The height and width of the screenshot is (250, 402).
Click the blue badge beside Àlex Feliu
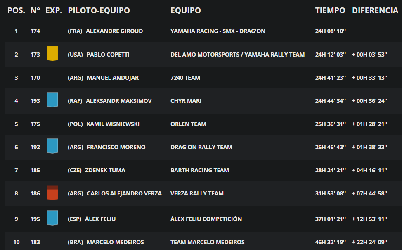pos(52,218)
